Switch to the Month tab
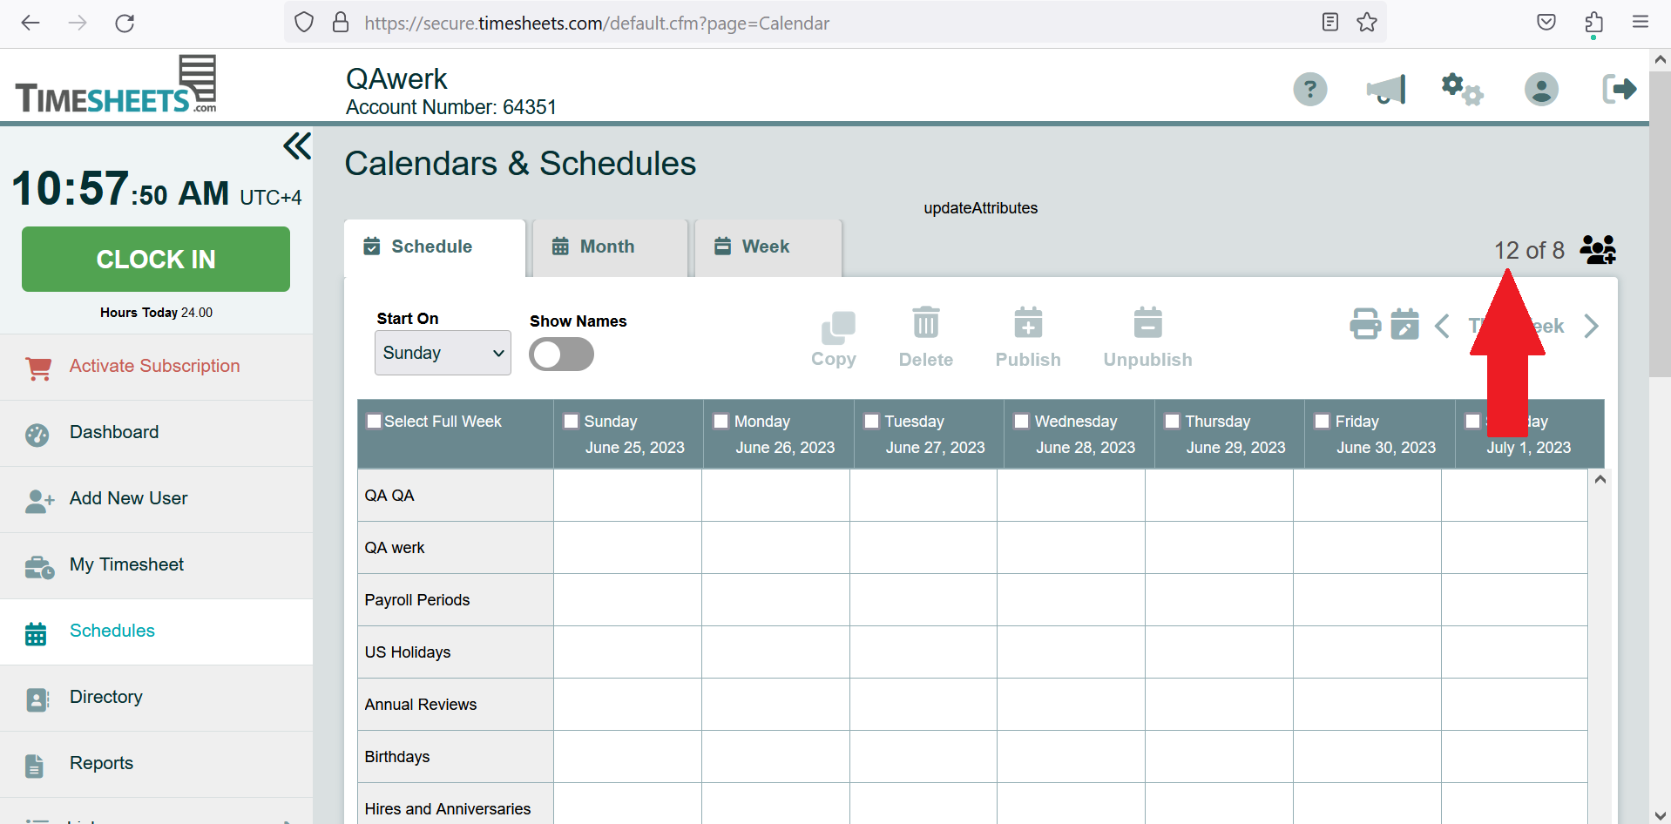Image resolution: width=1671 pixels, height=824 pixels. (610, 247)
